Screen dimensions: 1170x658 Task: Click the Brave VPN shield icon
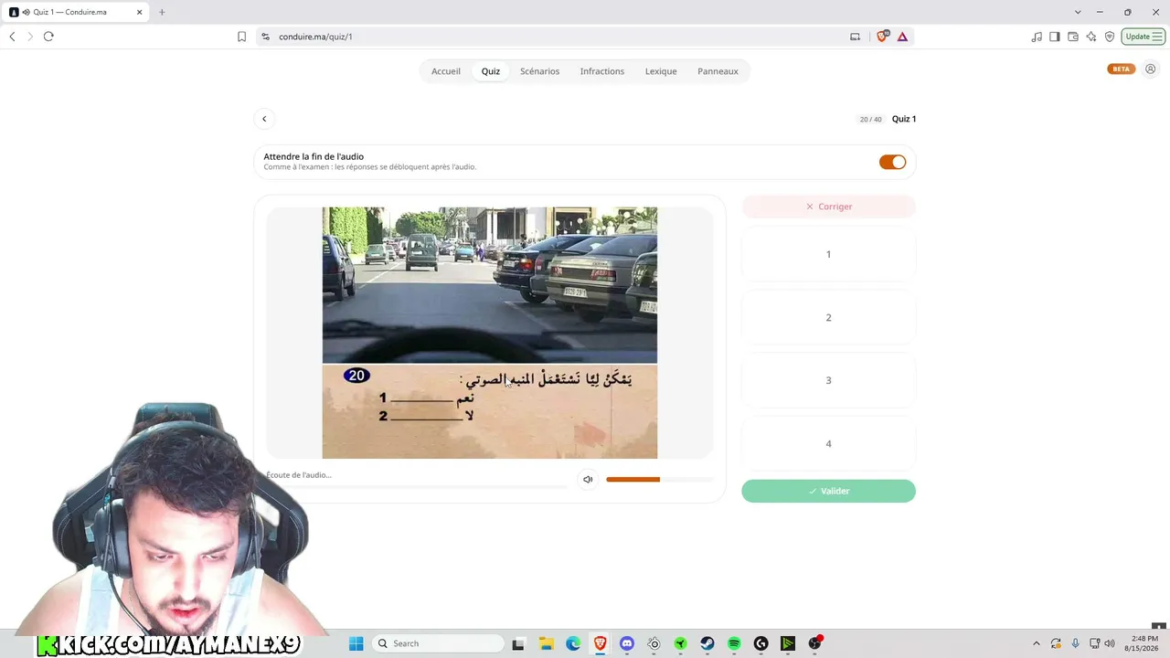[x=1110, y=37]
